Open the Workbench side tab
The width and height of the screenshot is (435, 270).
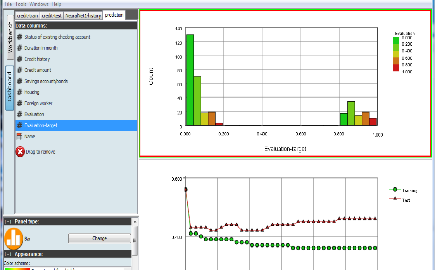[10, 38]
